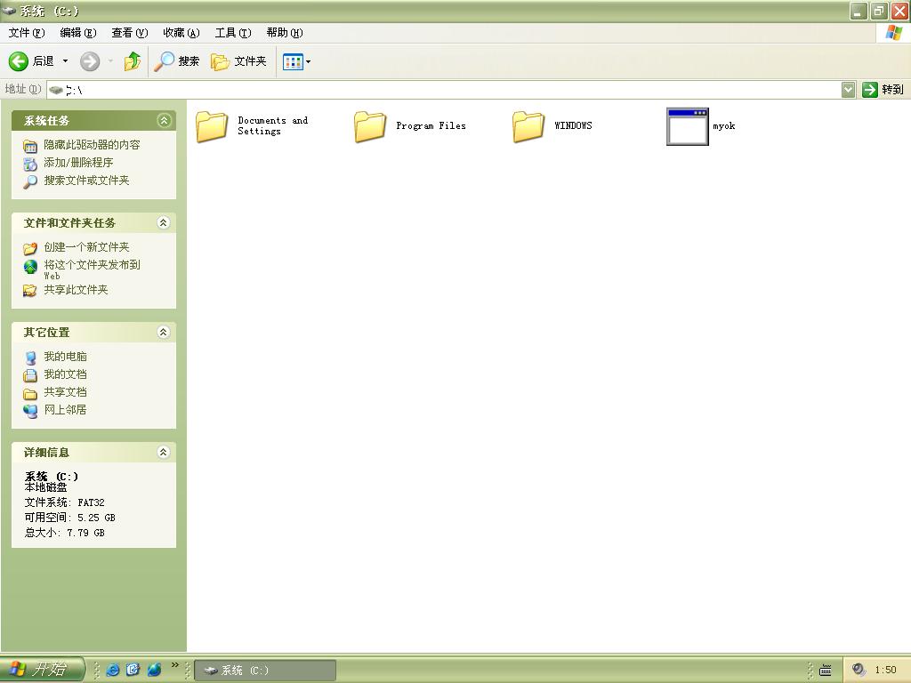Open the 文件(F) menu
Screen dimensions: 911x683
click(x=26, y=33)
